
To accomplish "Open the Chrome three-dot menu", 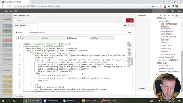I will click(x=180, y=6).
